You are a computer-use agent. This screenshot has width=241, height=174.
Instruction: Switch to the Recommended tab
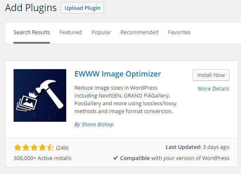(x=139, y=32)
